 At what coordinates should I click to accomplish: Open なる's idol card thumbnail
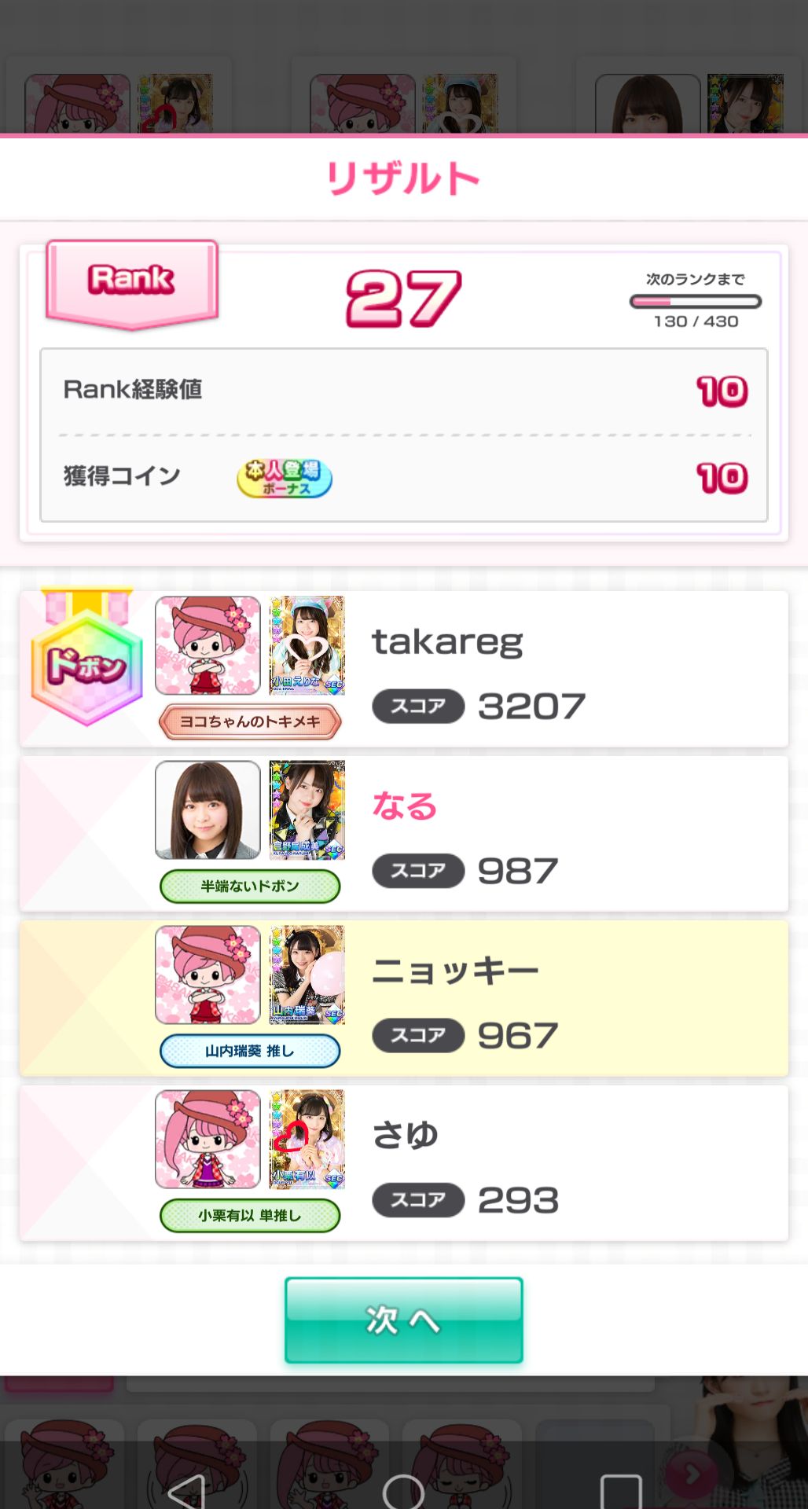[x=307, y=810]
